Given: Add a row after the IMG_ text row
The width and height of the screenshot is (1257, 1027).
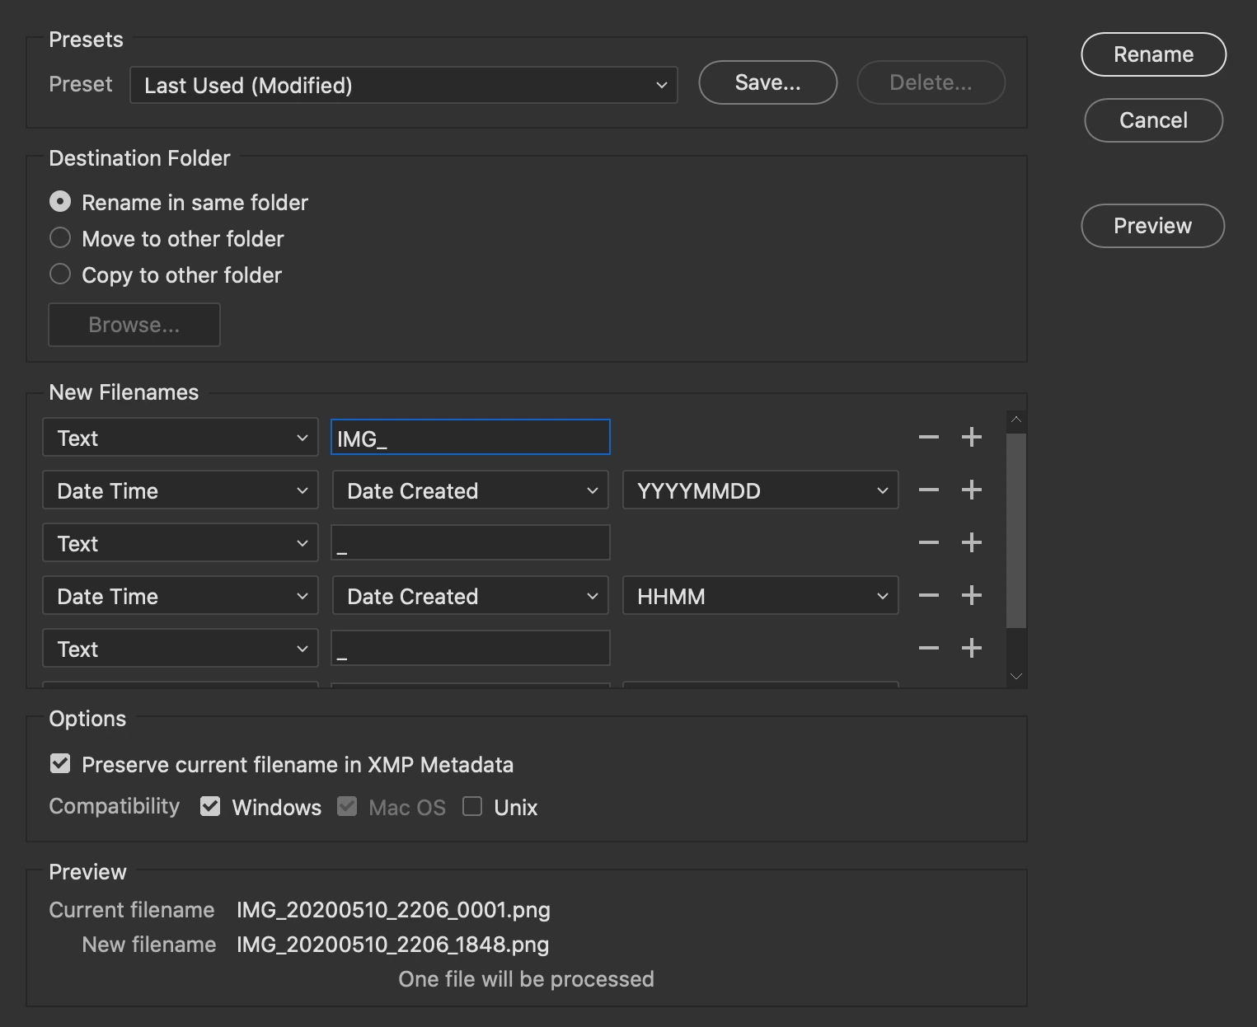Looking at the screenshot, I should [x=972, y=437].
